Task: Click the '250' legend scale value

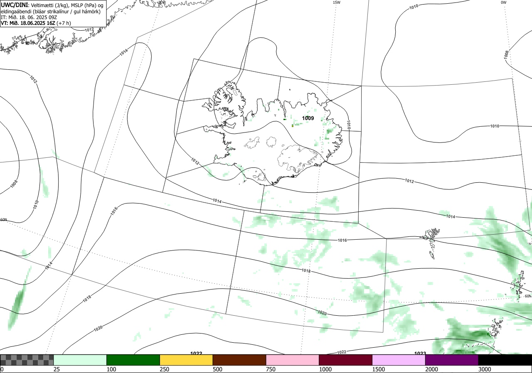Action: pos(165,369)
